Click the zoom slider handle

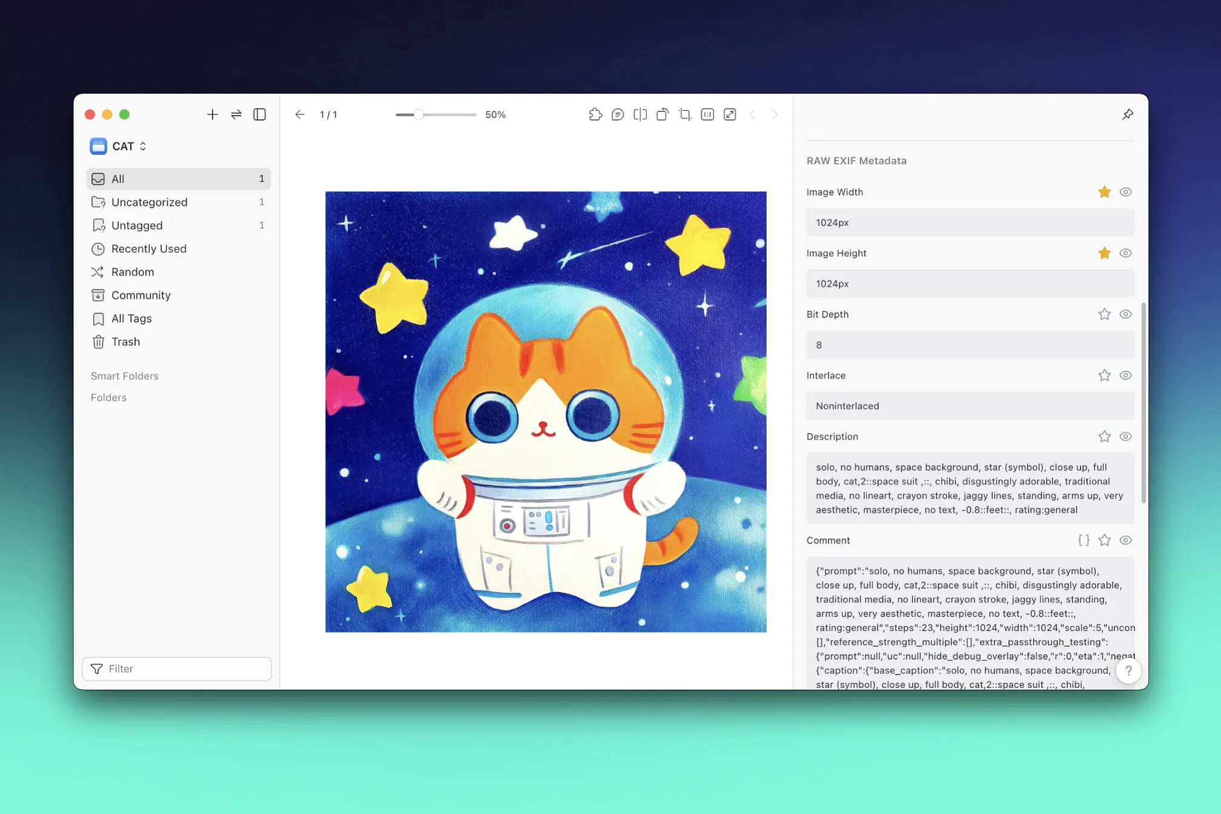click(418, 114)
